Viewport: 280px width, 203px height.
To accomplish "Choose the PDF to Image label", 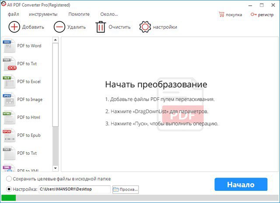I will pos(30,100).
